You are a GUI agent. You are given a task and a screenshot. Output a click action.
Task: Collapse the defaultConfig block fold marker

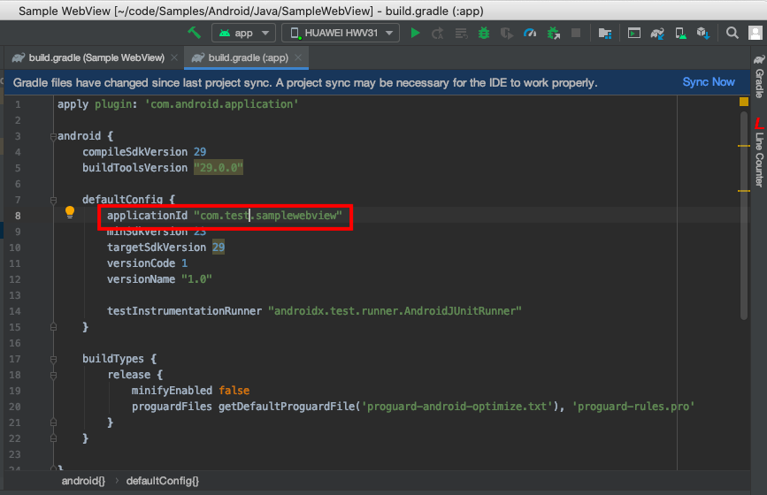tap(53, 200)
